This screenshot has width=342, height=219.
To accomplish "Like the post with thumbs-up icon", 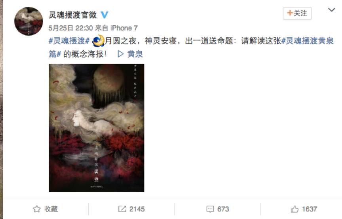I will pos(294,209).
